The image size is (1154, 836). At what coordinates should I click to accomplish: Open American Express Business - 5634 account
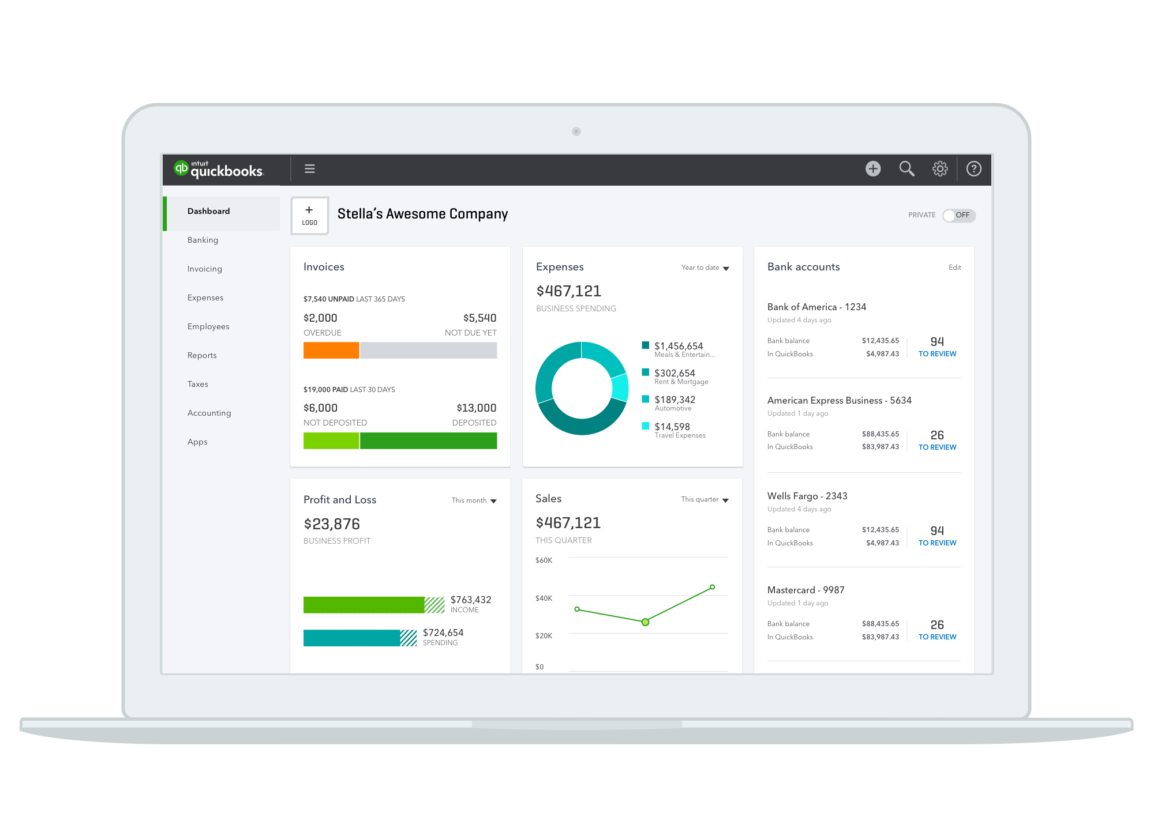pos(839,400)
